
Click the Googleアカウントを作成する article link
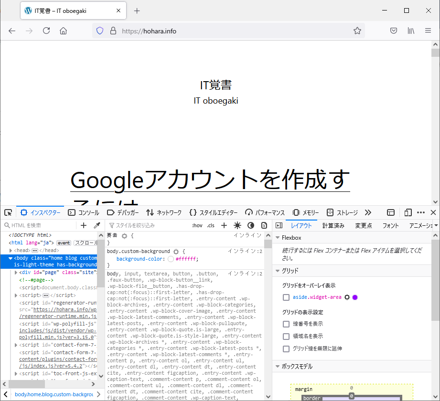click(x=210, y=180)
